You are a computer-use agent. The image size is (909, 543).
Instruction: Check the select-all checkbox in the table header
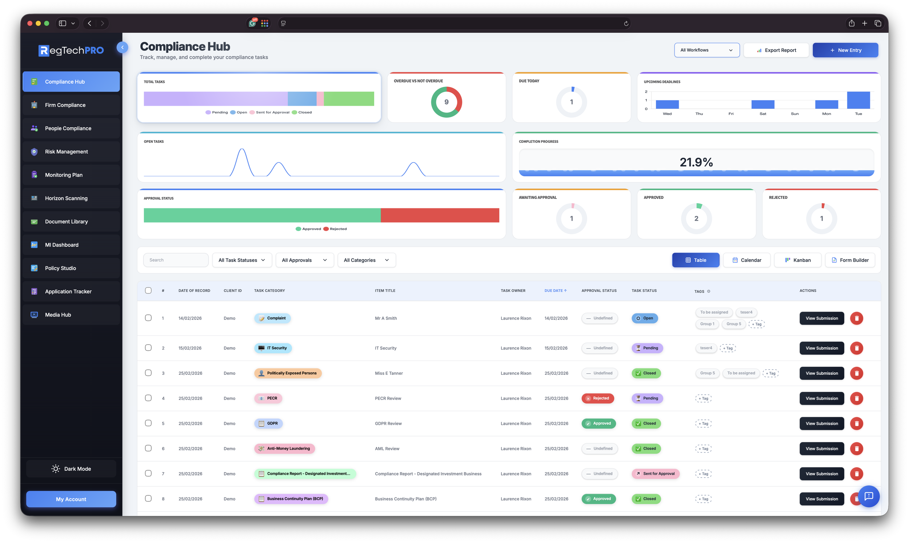tap(149, 290)
